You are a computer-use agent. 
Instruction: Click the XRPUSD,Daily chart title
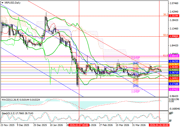click(x=12, y=3)
